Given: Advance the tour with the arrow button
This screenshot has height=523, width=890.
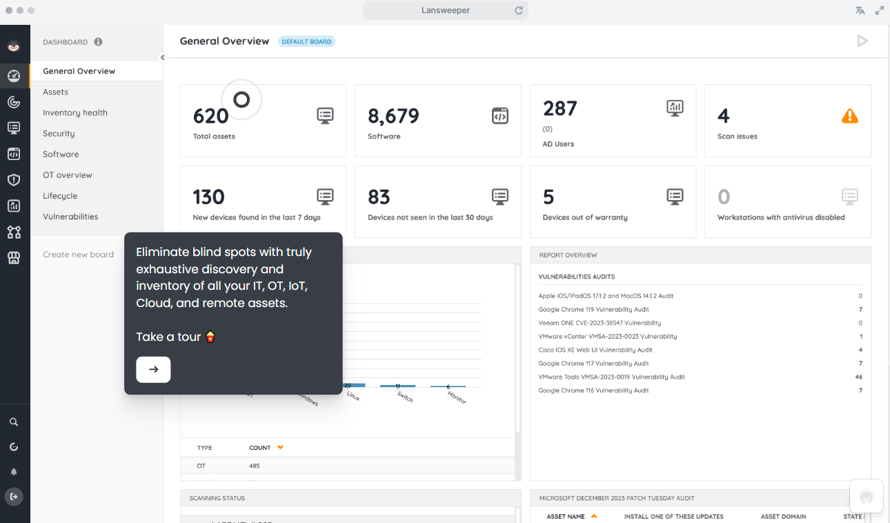Looking at the screenshot, I should [x=152, y=369].
